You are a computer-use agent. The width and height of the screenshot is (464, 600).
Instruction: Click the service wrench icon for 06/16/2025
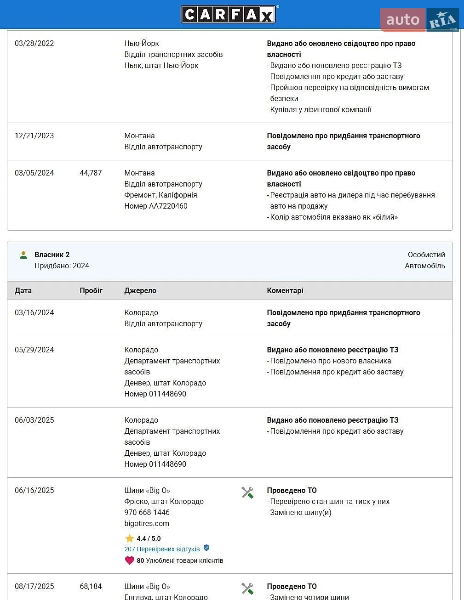[247, 492]
